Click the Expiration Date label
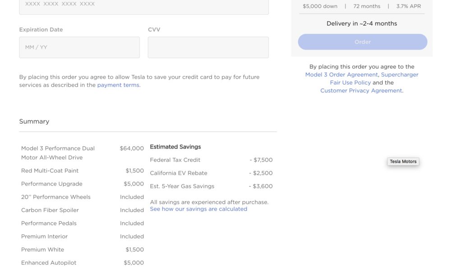 [41, 30]
